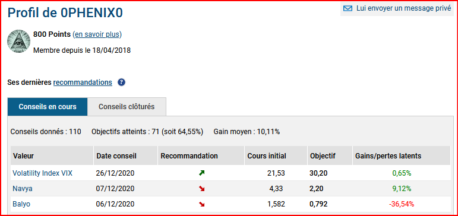This screenshot has height=216, width=458.
Task: Open the Balyo stock link
Action: tap(21, 204)
